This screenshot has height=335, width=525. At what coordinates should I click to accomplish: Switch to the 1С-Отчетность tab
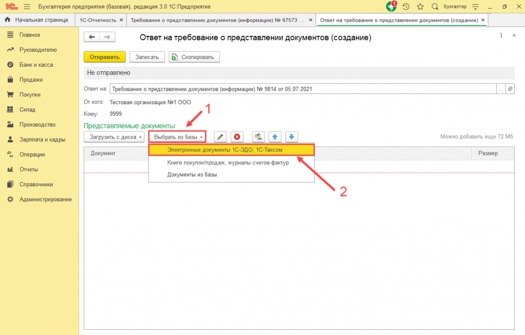[98, 20]
